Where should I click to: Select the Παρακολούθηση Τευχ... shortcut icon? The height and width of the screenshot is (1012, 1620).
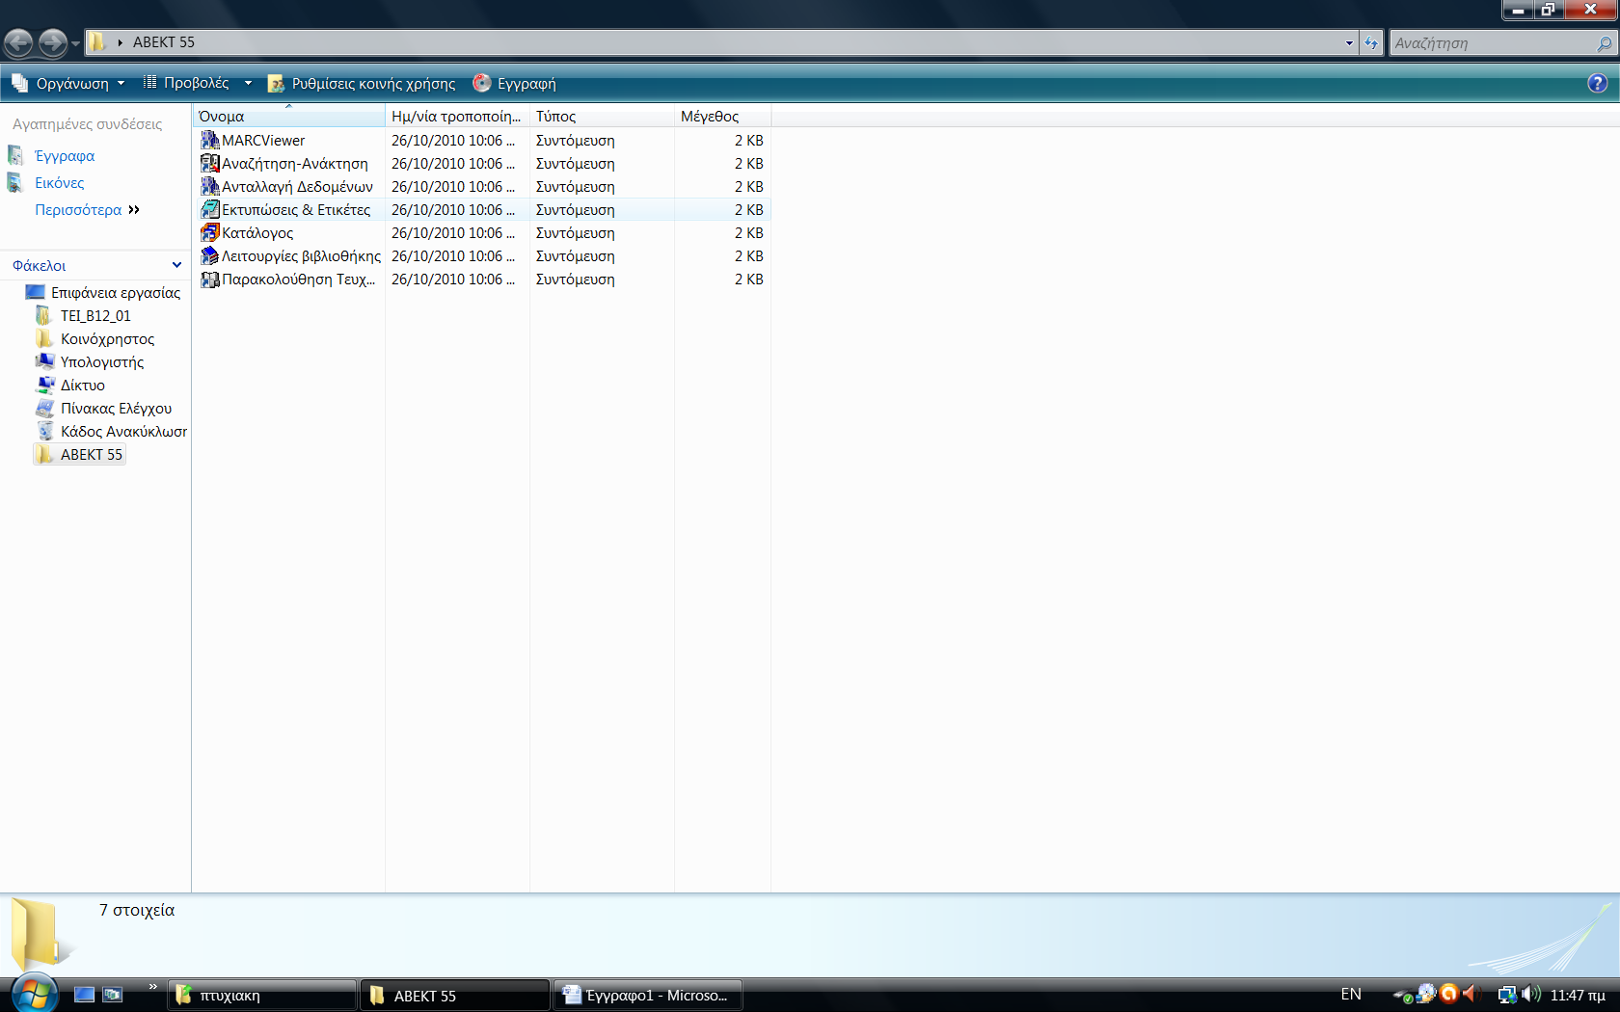209,280
